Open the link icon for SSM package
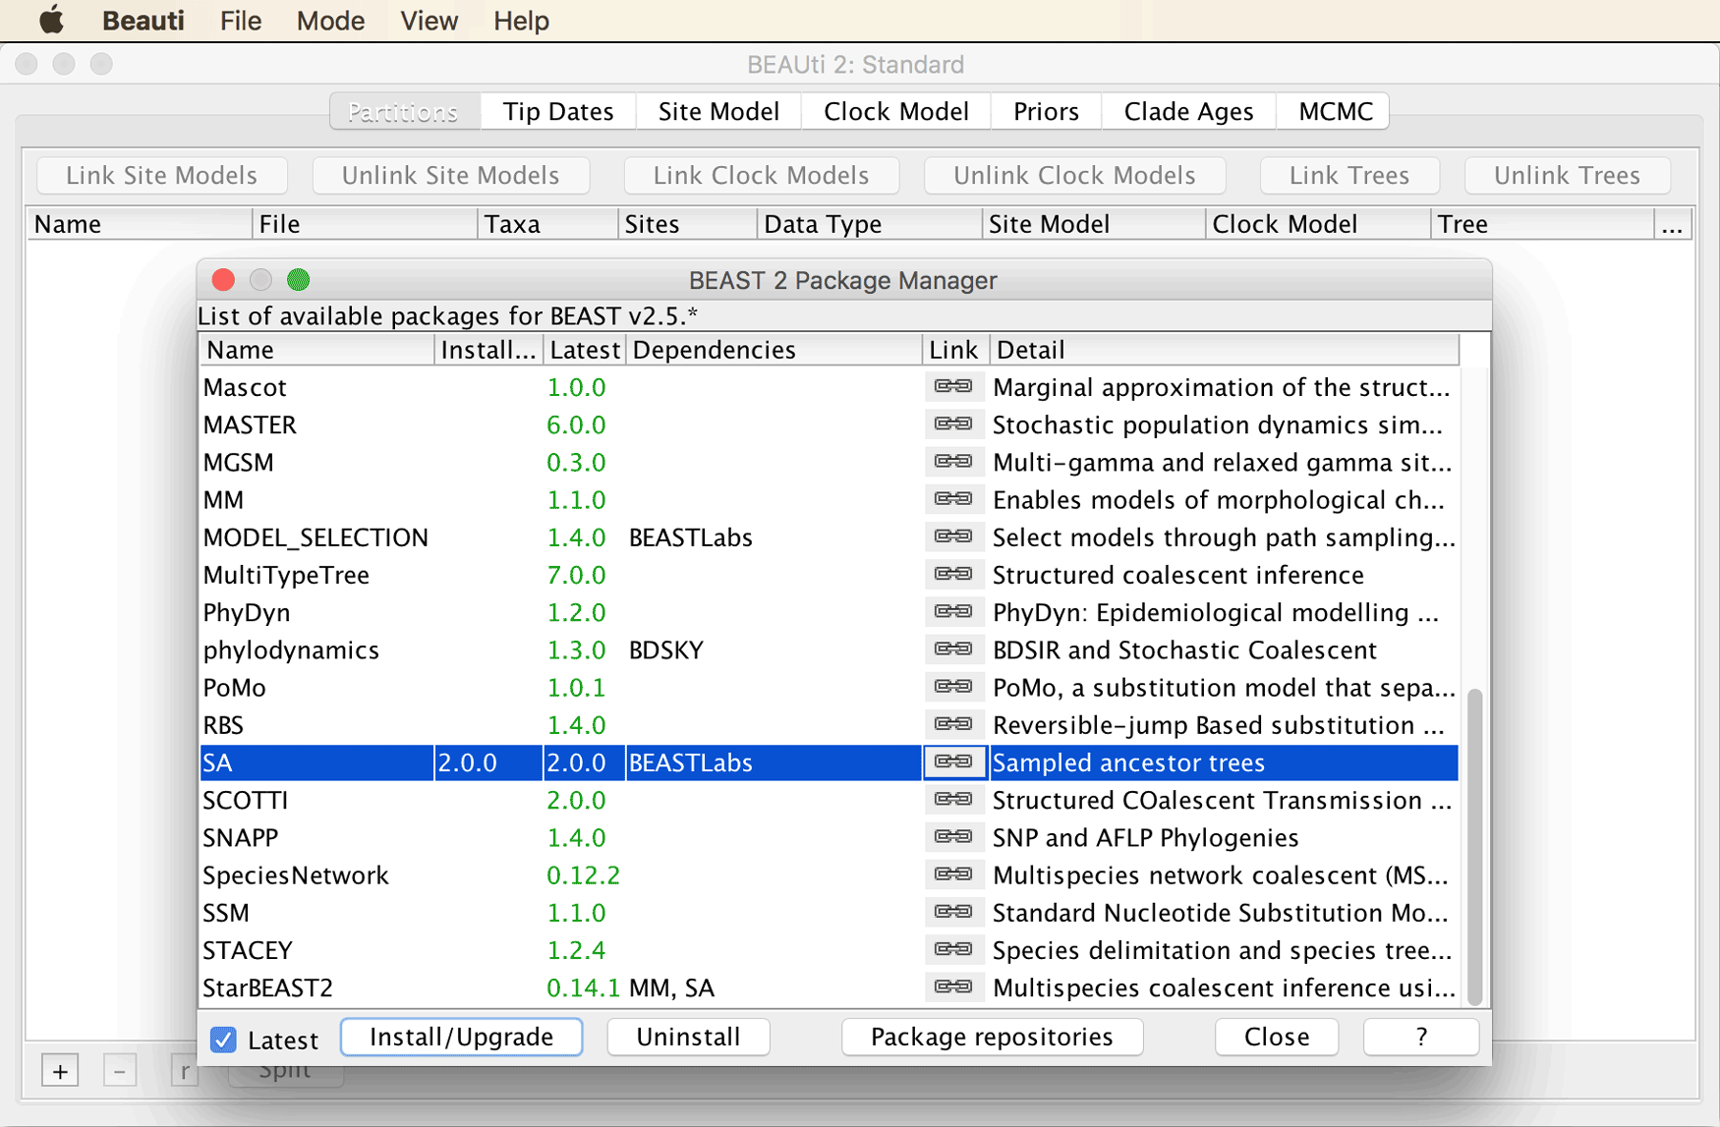 (x=953, y=912)
